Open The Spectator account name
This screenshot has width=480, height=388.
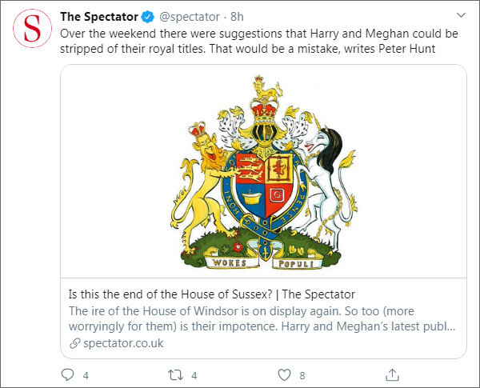tap(100, 16)
